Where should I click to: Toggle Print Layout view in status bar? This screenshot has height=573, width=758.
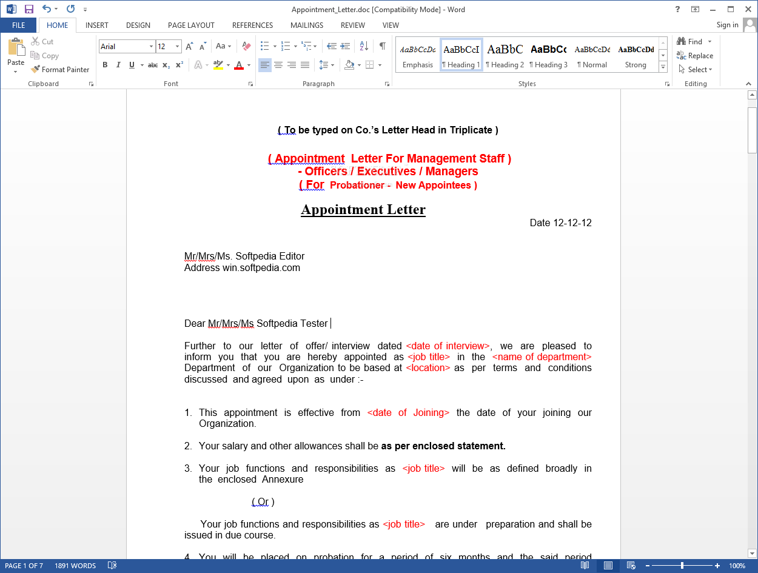[608, 566]
